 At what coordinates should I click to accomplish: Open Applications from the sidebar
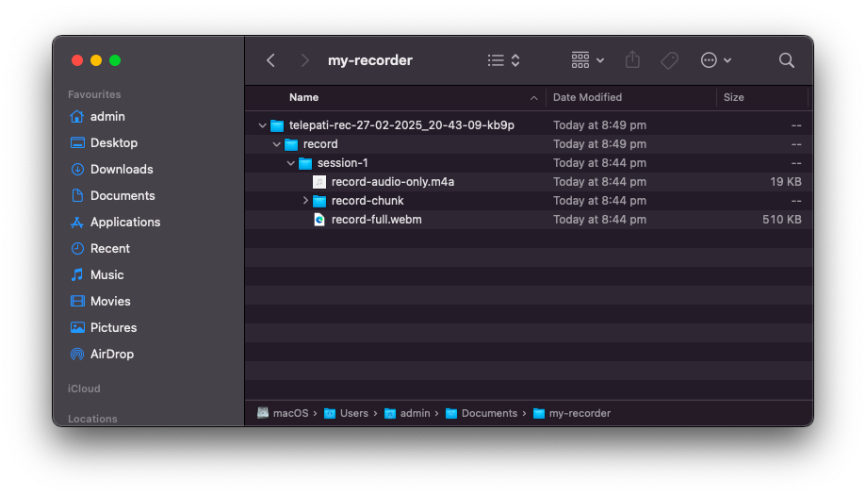point(124,222)
